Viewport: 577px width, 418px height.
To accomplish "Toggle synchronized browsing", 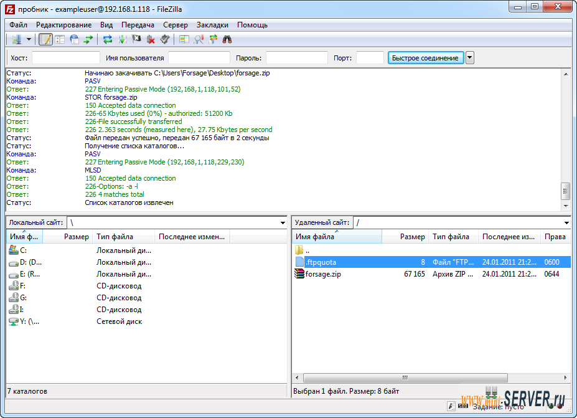I will click(x=213, y=39).
